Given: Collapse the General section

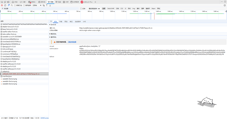Looking at the screenshot, I should 53,25.
